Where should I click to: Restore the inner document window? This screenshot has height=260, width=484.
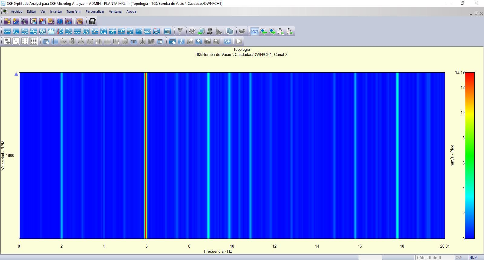click(476, 14)
